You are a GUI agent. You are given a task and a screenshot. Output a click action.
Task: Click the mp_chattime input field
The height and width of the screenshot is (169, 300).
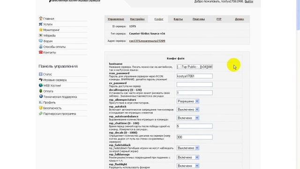click(x=195, y=126)
